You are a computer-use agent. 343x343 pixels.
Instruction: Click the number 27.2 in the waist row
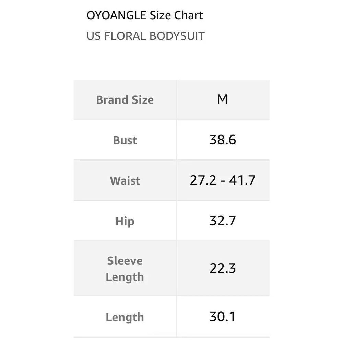[x=203, y=180]
